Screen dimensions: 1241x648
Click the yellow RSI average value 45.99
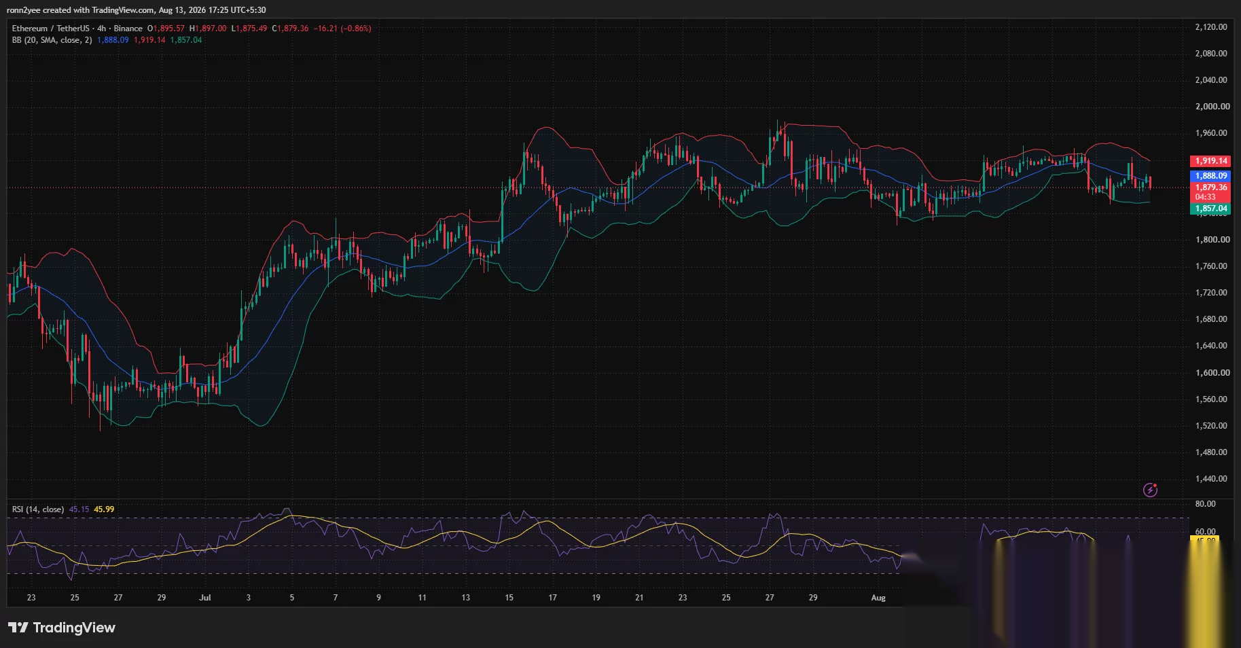pyautogui.click(x=104, y=509)
